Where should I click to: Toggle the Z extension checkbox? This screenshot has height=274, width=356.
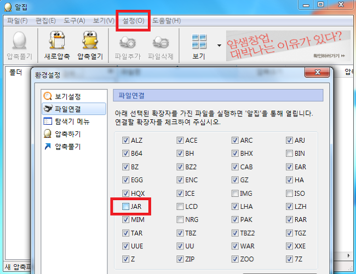coord(125,259)
